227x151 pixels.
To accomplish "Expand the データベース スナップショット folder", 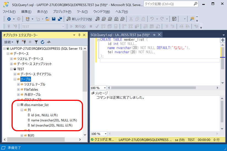I will [x=11, y=64].
